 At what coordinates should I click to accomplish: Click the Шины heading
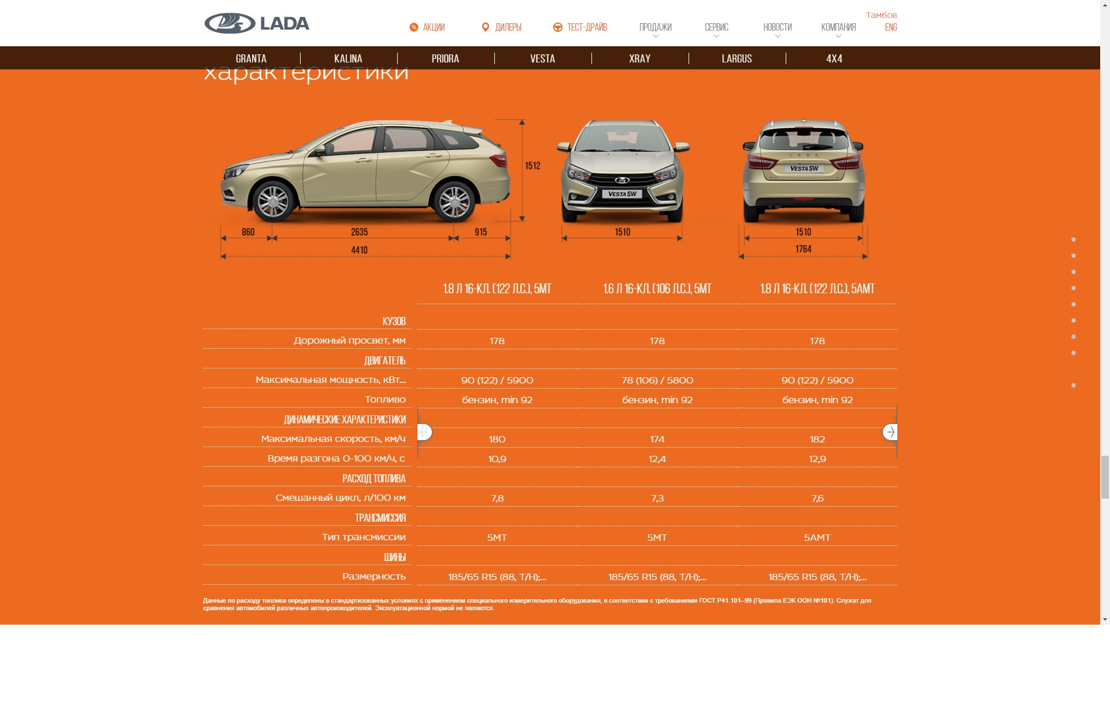[395, 557]
